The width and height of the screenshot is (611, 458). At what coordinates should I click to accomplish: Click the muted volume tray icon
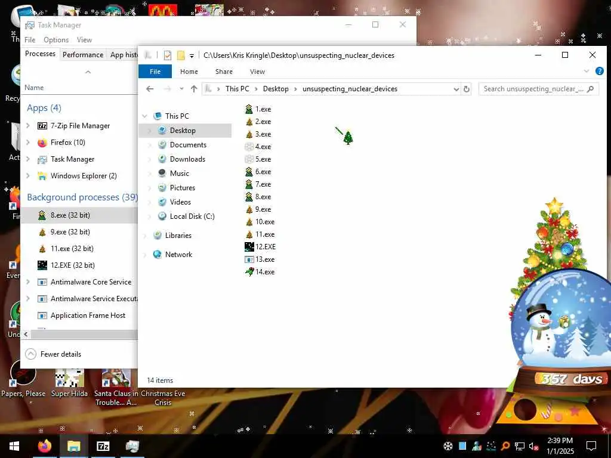tap(533, 446)
